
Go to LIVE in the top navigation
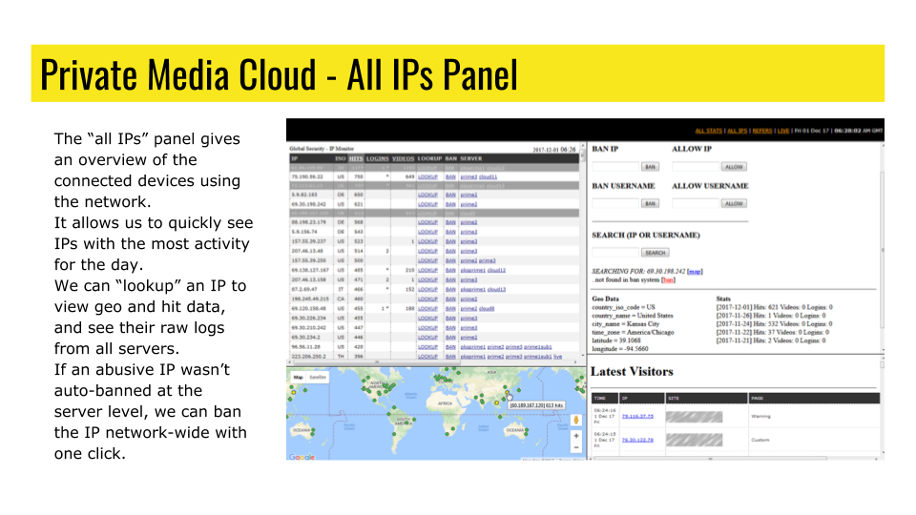tap(783, 131)
